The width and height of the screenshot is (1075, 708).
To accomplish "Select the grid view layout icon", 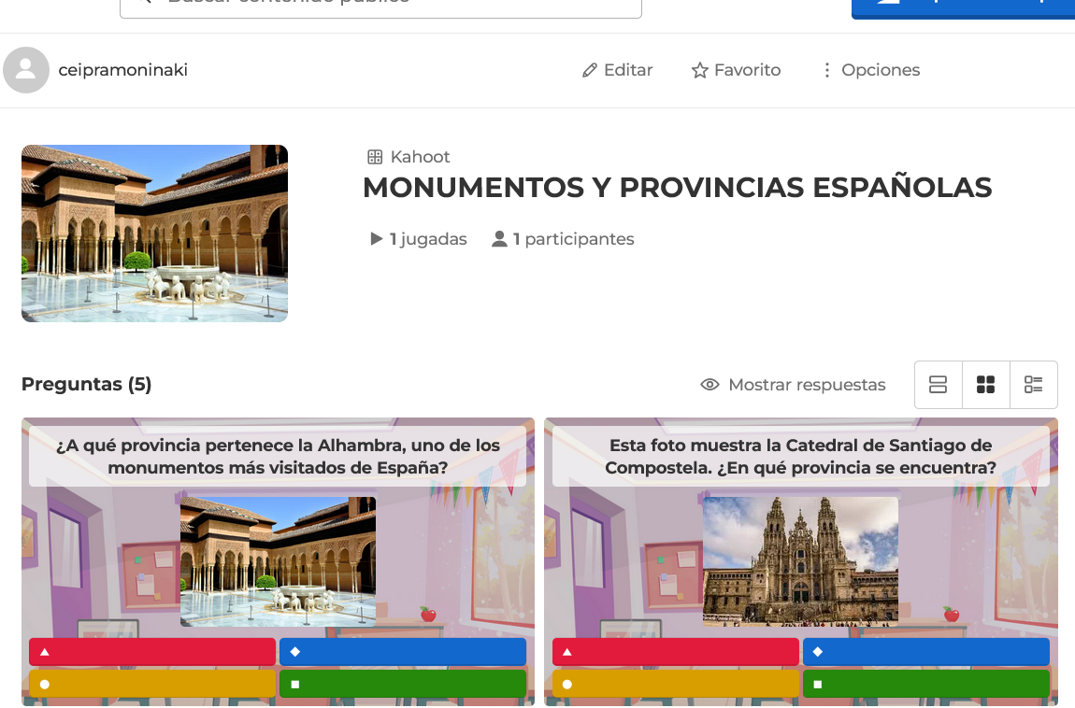I will 985,384.
